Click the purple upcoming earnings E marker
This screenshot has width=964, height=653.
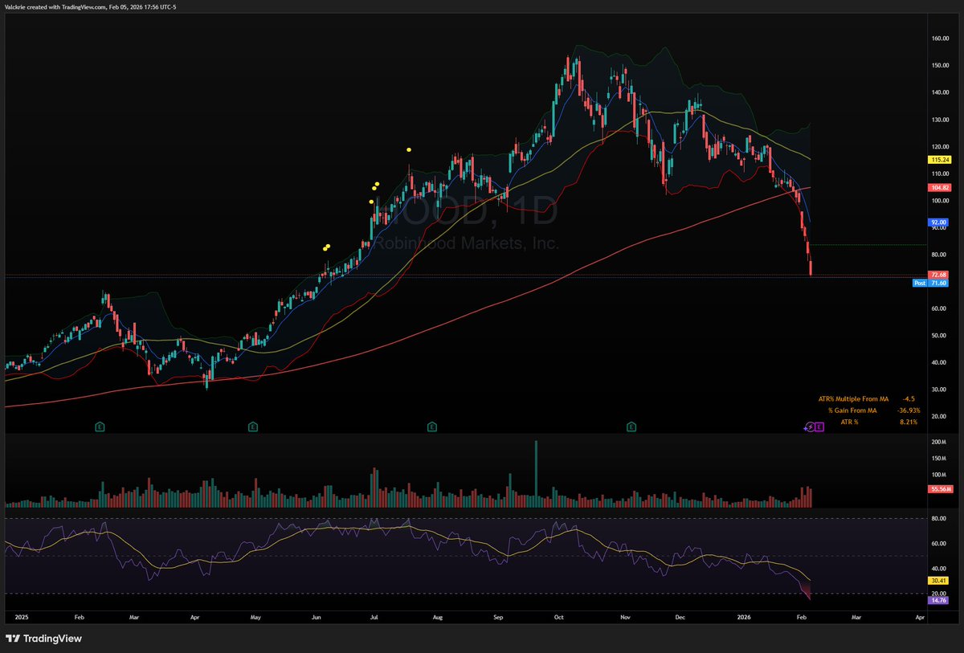[819, 427]
